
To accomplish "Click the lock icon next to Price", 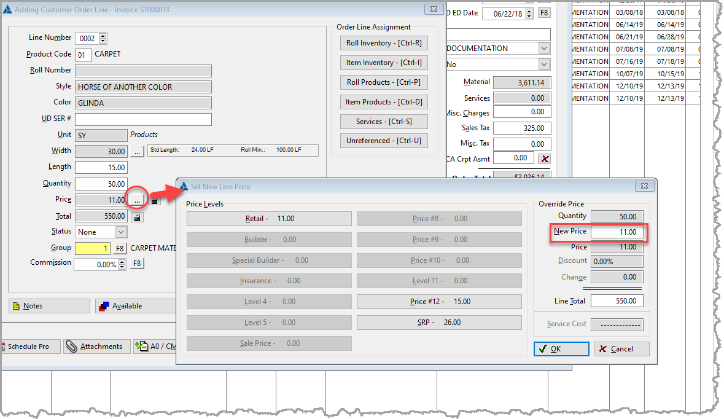I will point(155,200).
